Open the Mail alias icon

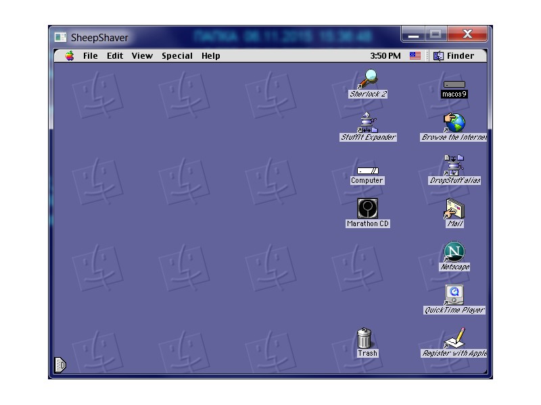pyautogui.click(x=454, y=209)
